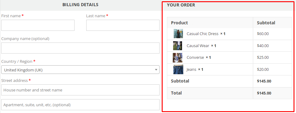This screenshot has width=296, height=113.
Task: Click the Subtotal column header
Action: tap(266, 23)
